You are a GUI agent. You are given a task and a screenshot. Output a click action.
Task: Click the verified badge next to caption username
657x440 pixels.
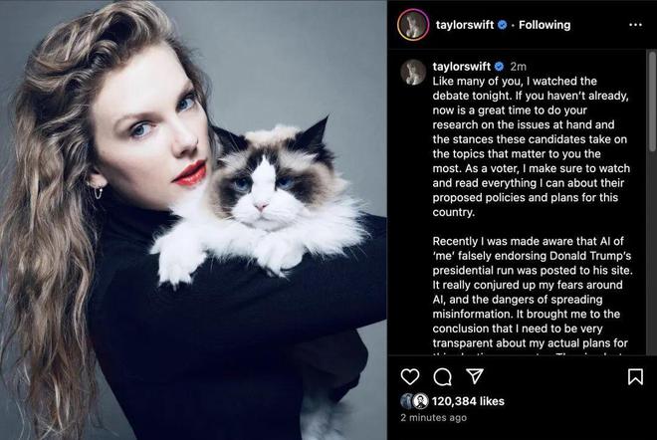(x=499, y=67)
